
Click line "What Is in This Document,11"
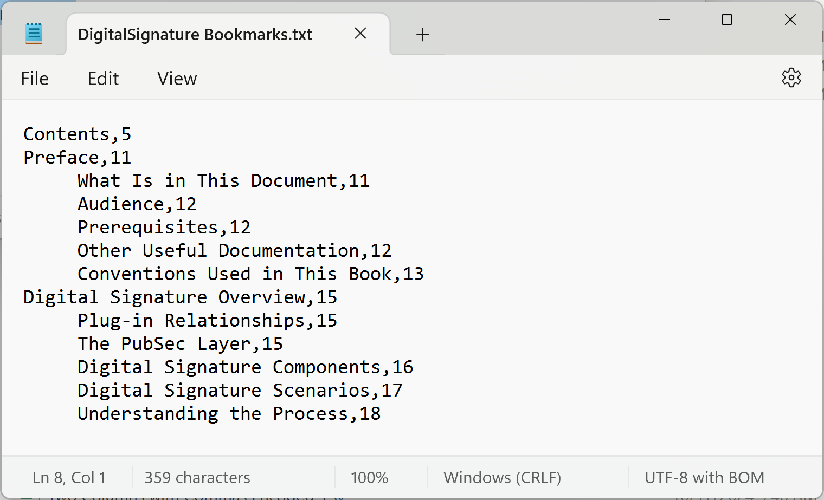coord(223,180)
